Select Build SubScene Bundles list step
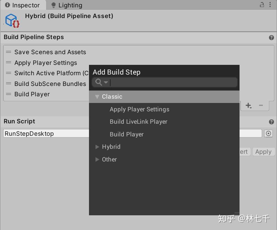Image resolution: width=277 pixels, height=230 pixels. click(x=50, y=84)
